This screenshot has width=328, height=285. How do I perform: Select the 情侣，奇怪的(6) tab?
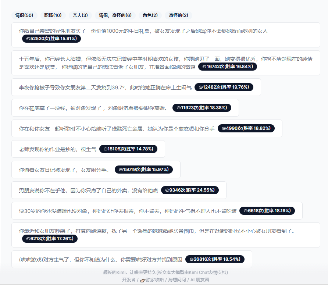click(115, 15)
